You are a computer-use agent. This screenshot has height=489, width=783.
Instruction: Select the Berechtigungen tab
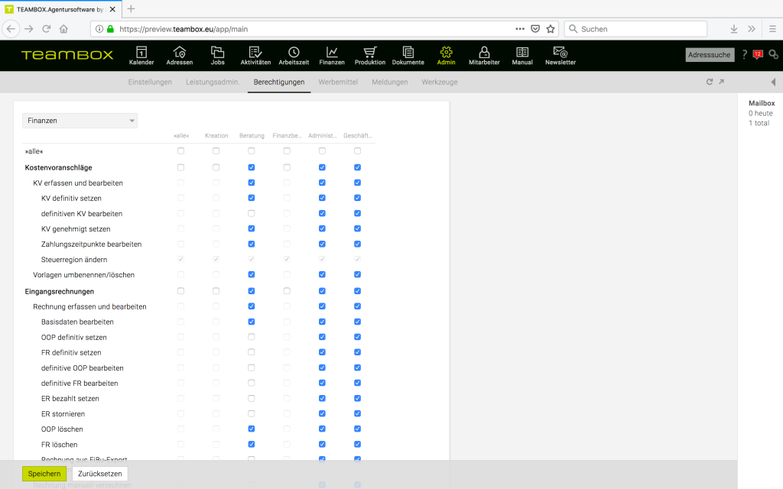279,82
